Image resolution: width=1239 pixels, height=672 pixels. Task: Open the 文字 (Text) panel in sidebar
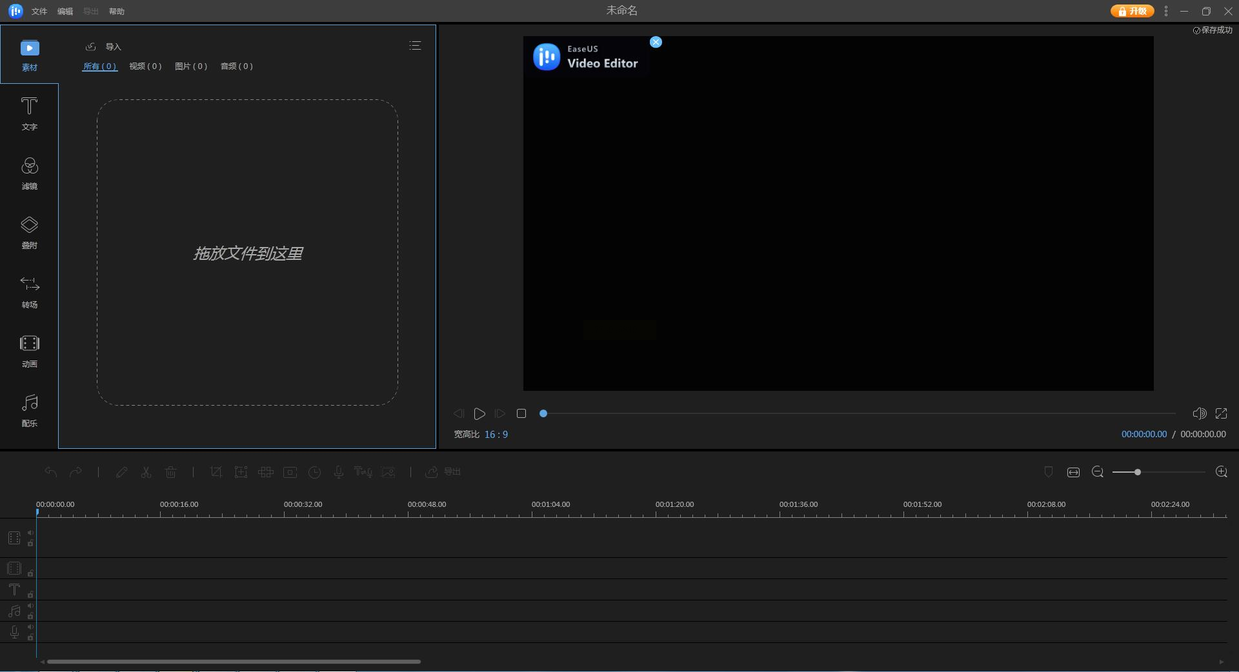[29, 114]
